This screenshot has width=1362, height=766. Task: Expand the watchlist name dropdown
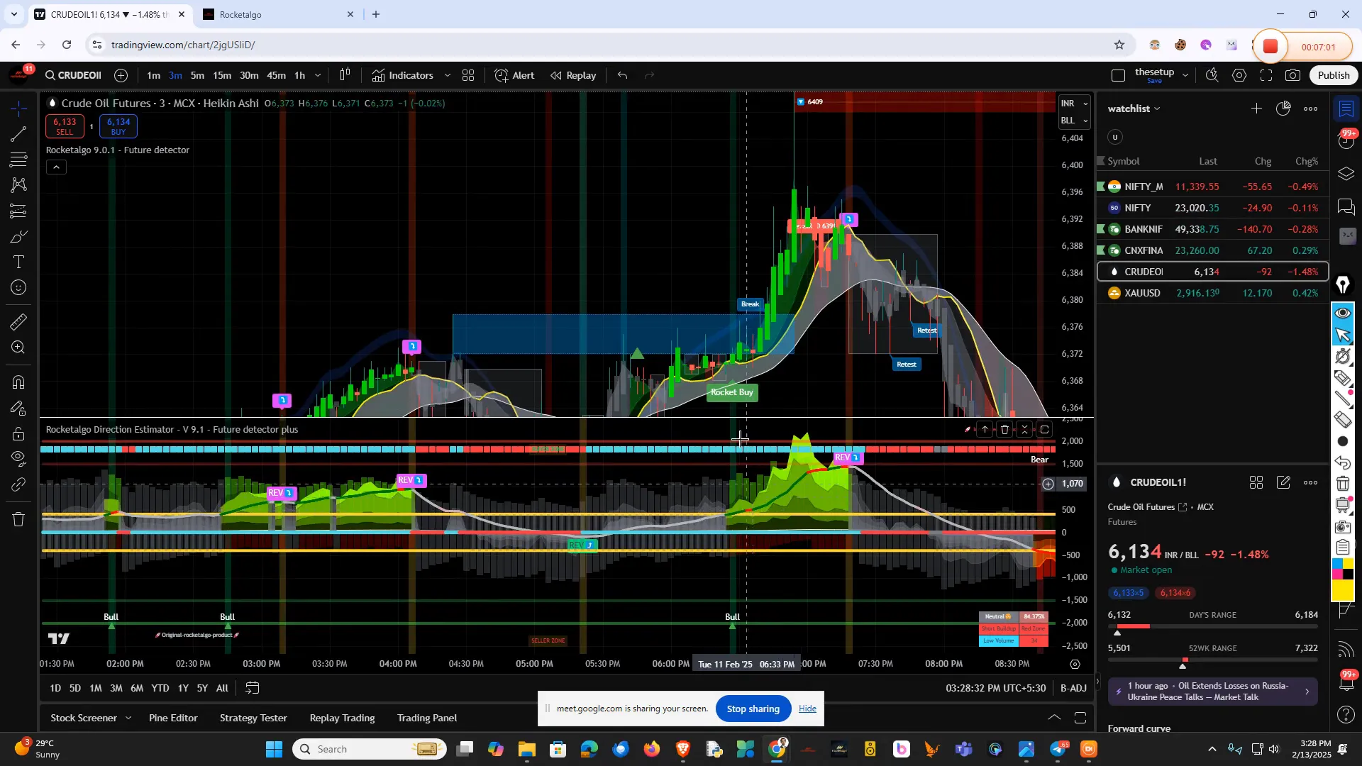(x=1157, y=108)
